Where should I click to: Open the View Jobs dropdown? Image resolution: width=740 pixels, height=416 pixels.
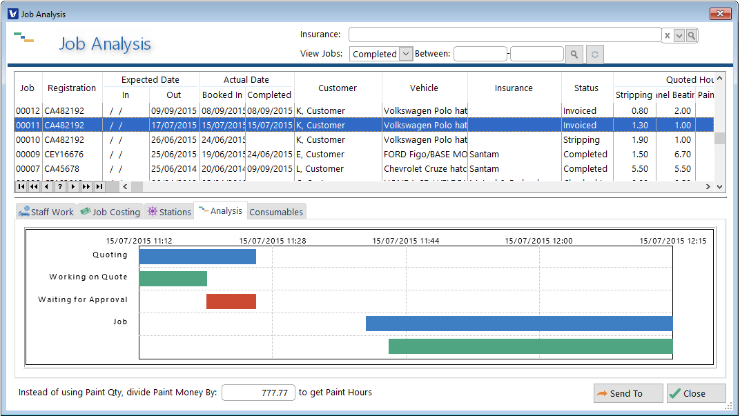click(405, 53)
